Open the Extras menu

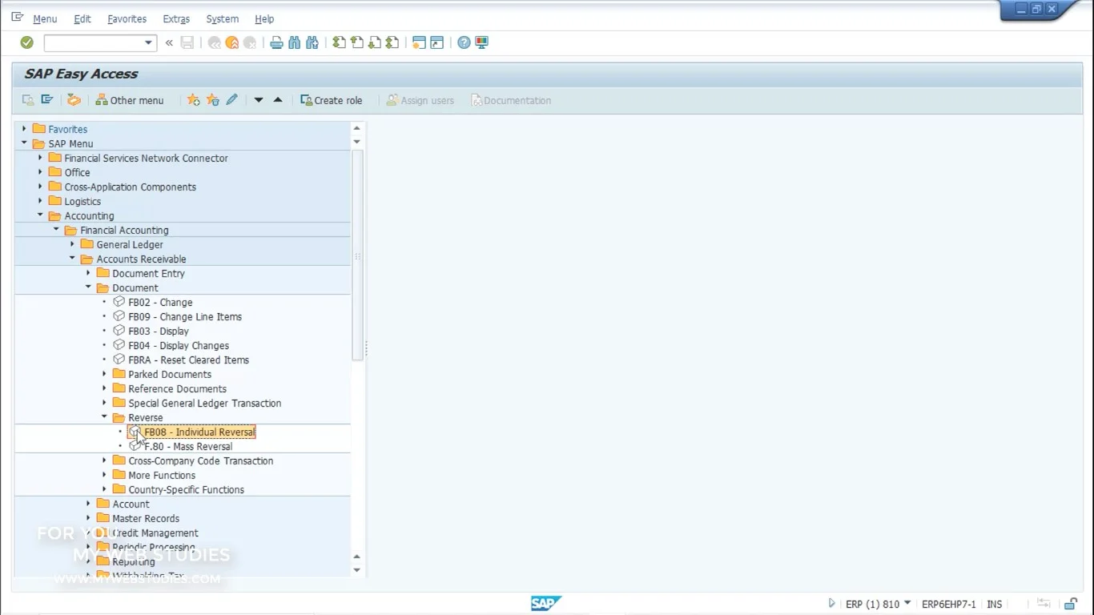[176, 18]
